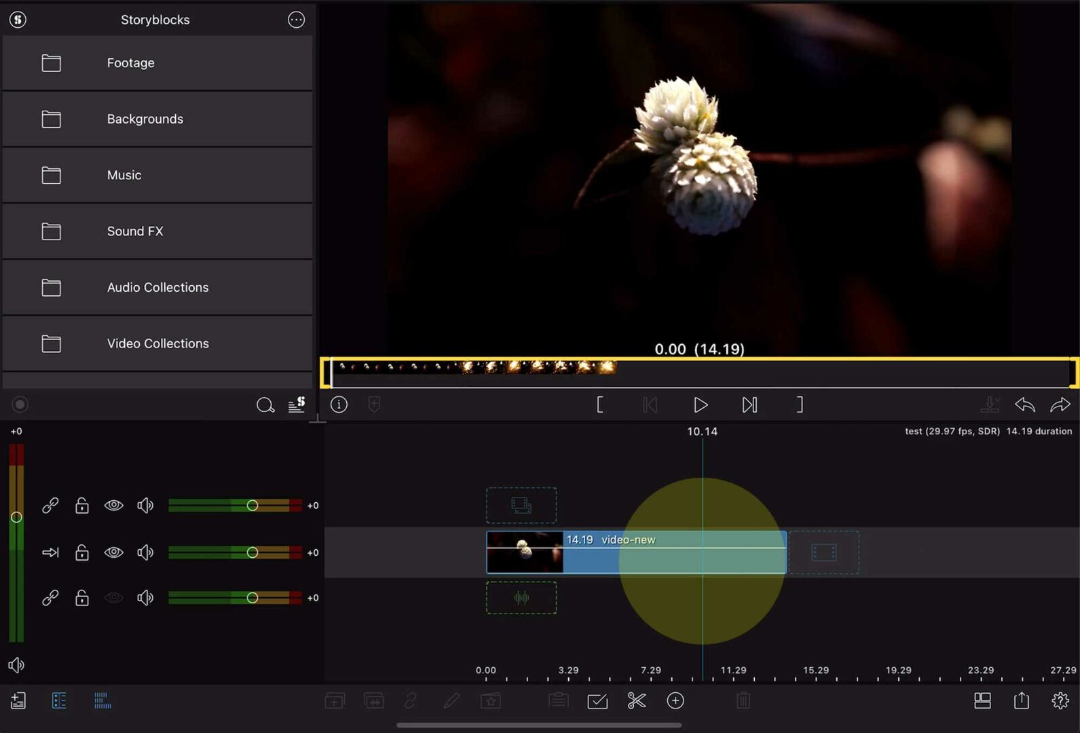Undo the last action

coord(1025,405)
